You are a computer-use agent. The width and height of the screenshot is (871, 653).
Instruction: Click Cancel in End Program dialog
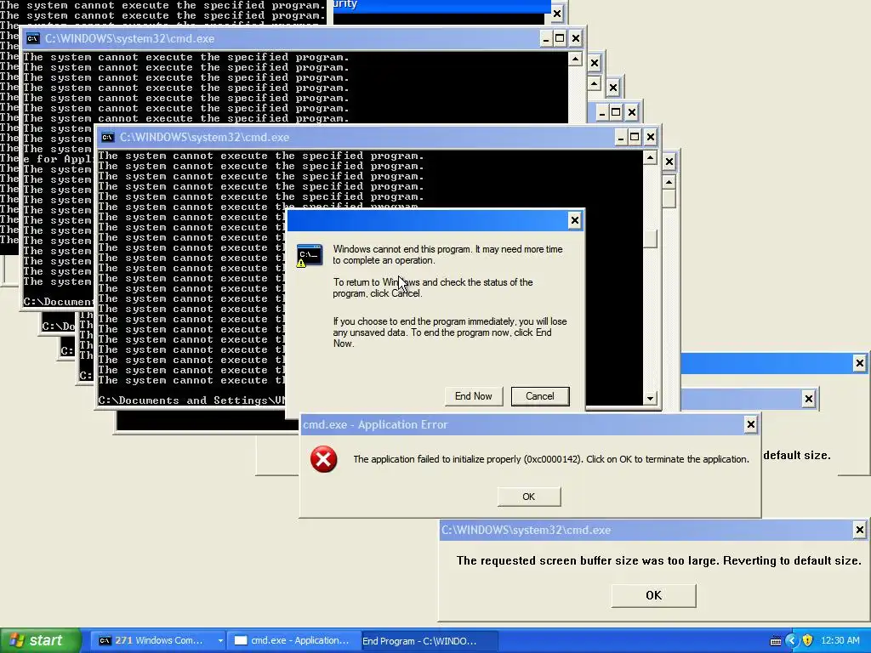(540, 396)
